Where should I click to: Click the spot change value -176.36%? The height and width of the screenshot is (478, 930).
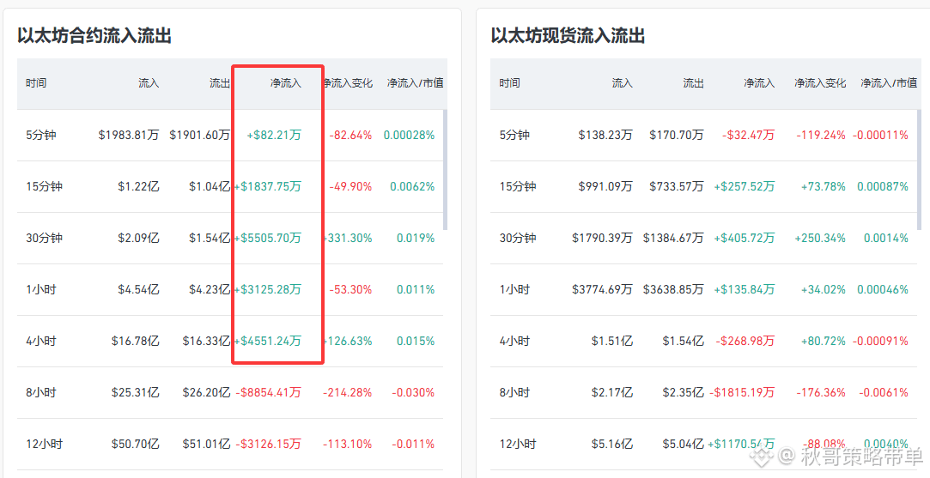tap(821, 392)
